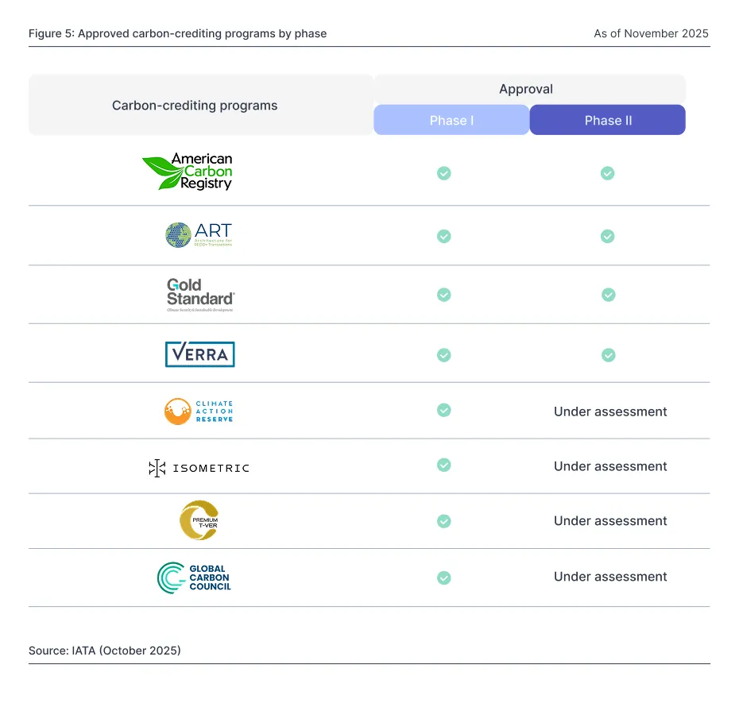Click ART Phase I checkmark
The height and width of the screenshot is (703, 739).
[443, 236]
